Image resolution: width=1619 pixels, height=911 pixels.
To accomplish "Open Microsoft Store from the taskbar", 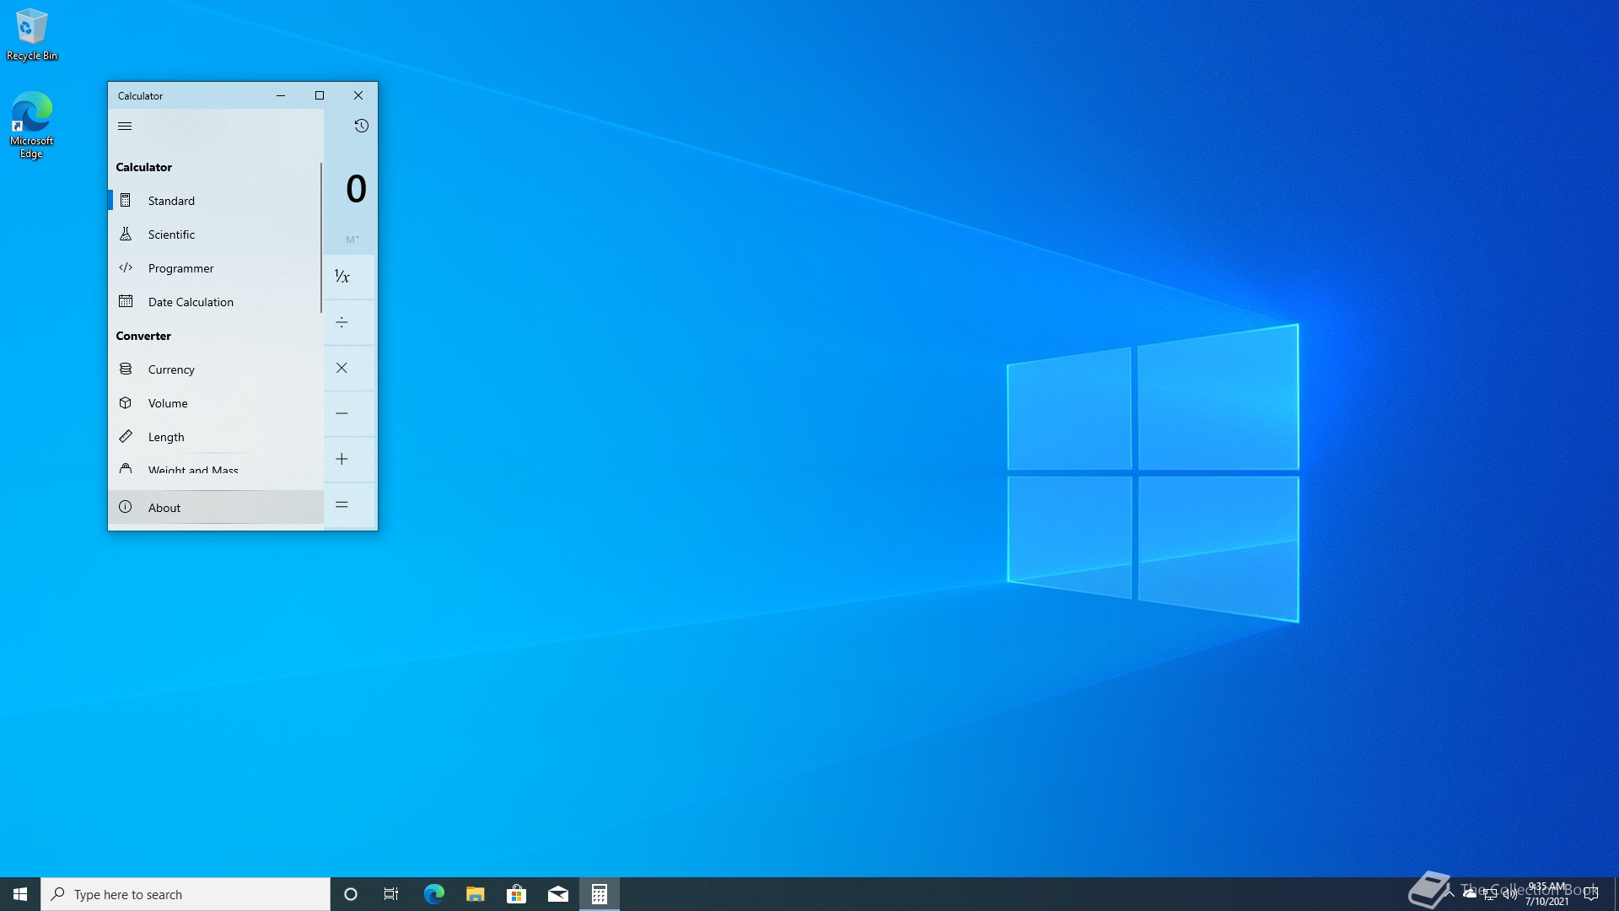I will [516, 894].
